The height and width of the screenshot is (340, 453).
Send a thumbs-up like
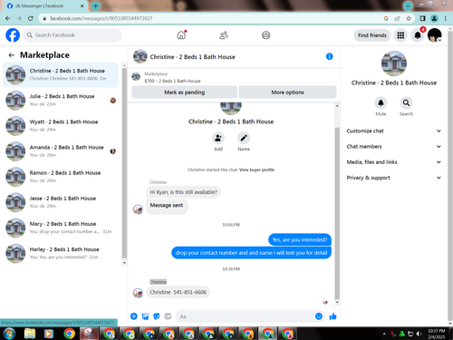[x=333, y=316]
